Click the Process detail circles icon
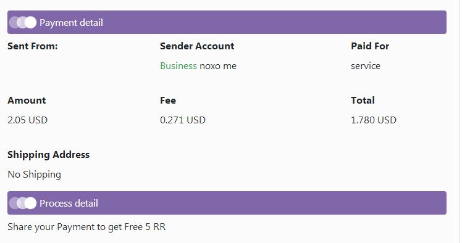The width and height of the screenshot is (470, 243). (23, 203)
